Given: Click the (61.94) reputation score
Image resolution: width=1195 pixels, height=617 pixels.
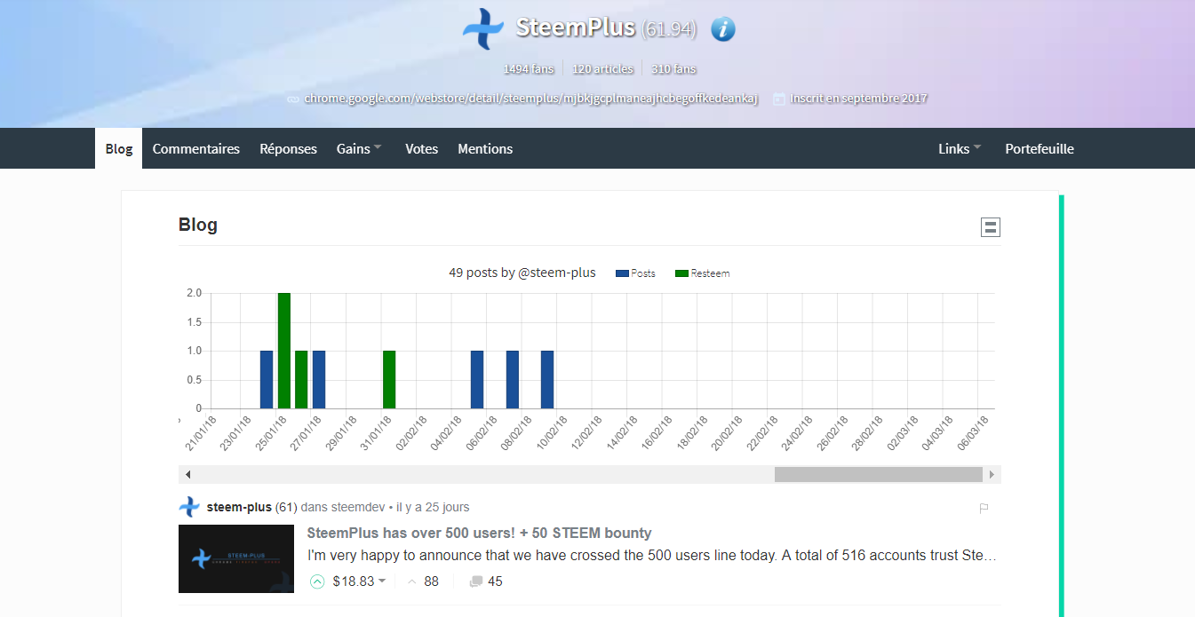Looking at the screenshot, I should 669,28.
